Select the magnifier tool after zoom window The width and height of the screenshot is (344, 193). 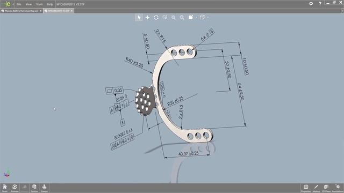tap(173, 18)
